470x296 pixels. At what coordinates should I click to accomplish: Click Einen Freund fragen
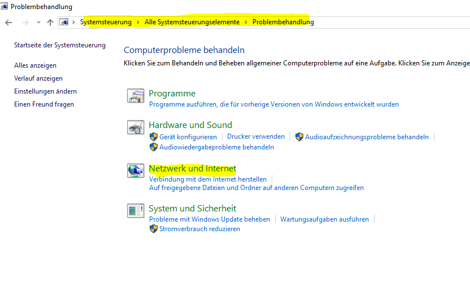click(43, 104)
